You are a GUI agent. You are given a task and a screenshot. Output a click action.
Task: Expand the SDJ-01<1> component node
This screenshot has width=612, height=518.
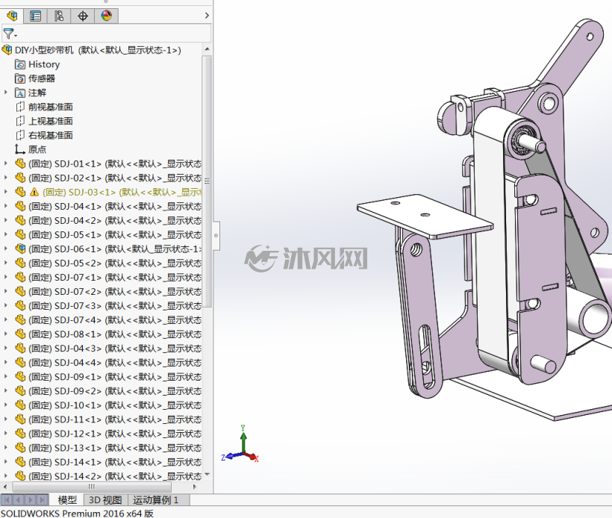tap(5, 163)
